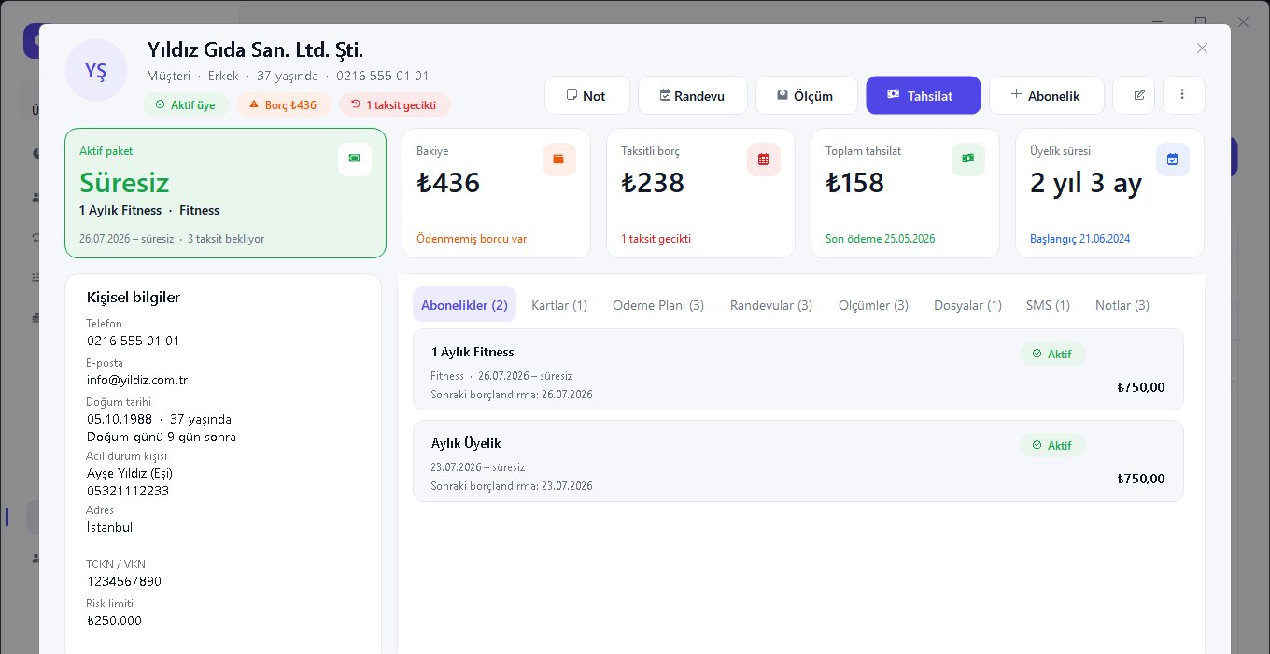Click the YŞ avatar circle

pos(96,71)
